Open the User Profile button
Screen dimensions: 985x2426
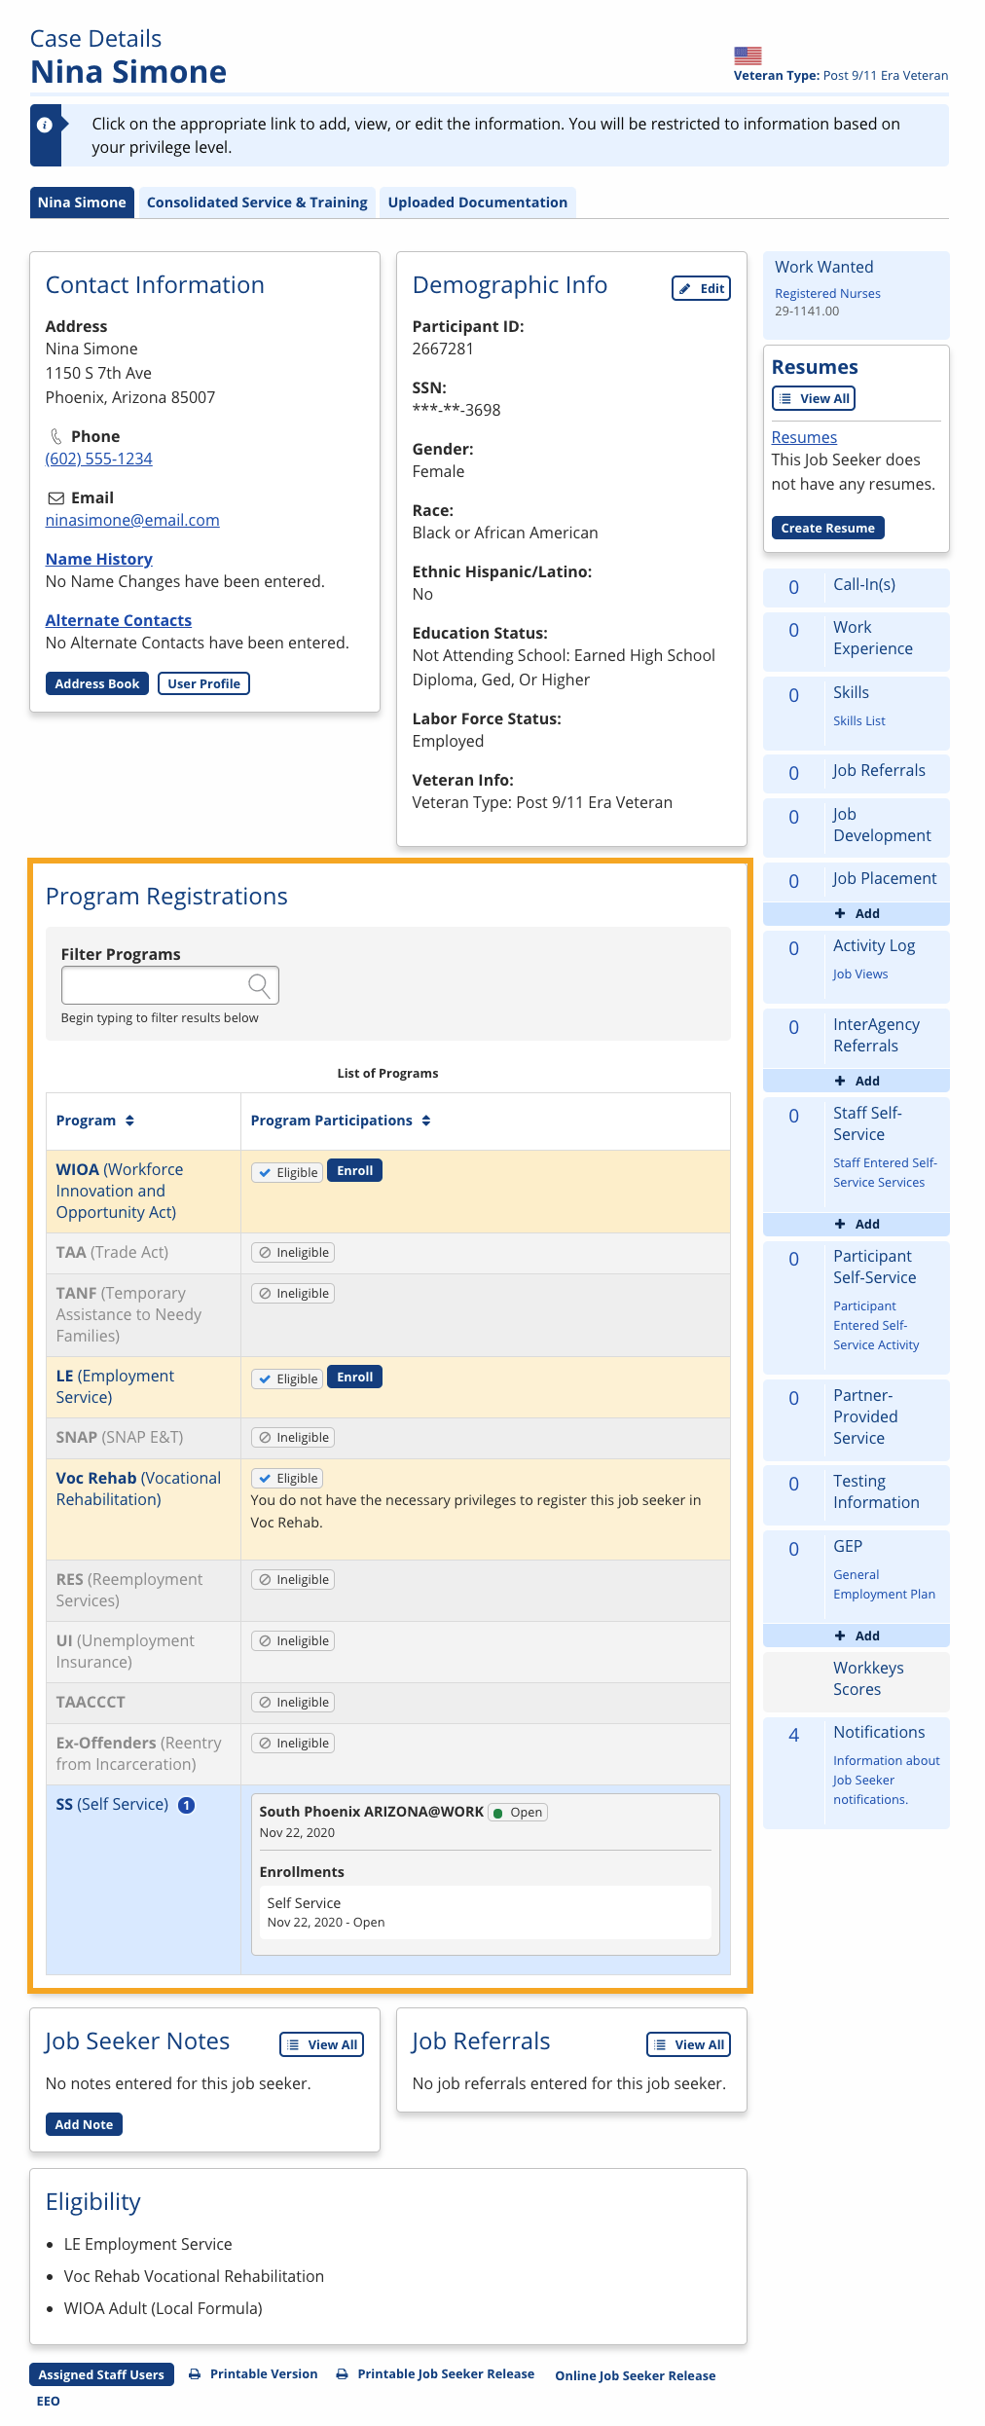(x=203, y=683)
